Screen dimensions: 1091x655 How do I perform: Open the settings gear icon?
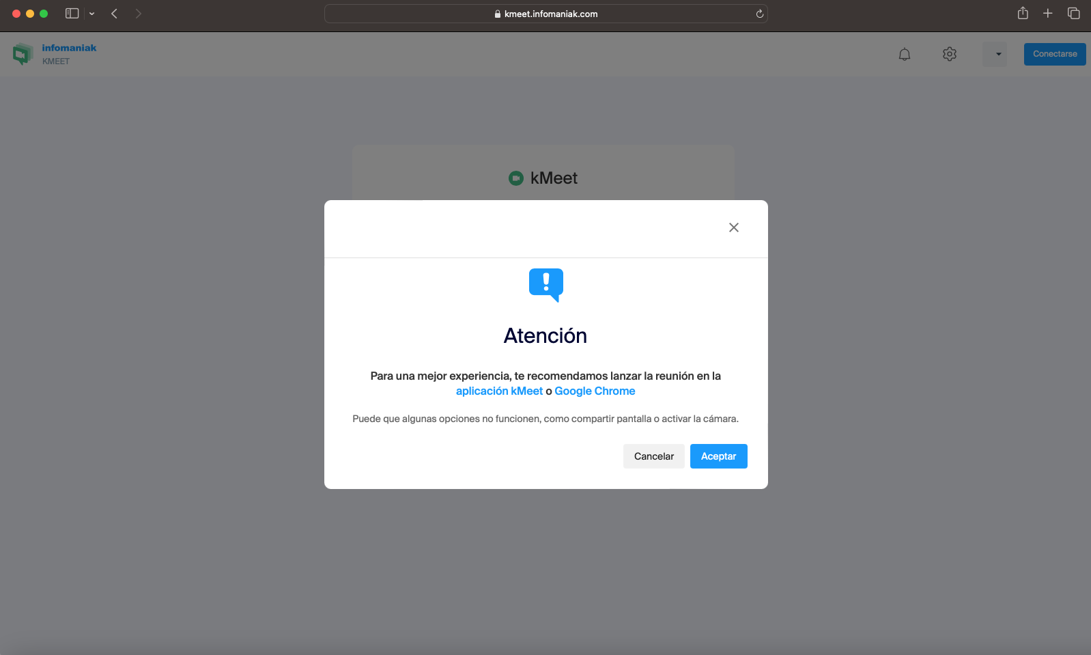click(950, 54)
